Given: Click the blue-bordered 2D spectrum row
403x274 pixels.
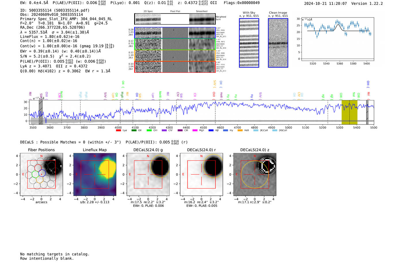Looking at the screenshot, I should click(x=175, y=33).
